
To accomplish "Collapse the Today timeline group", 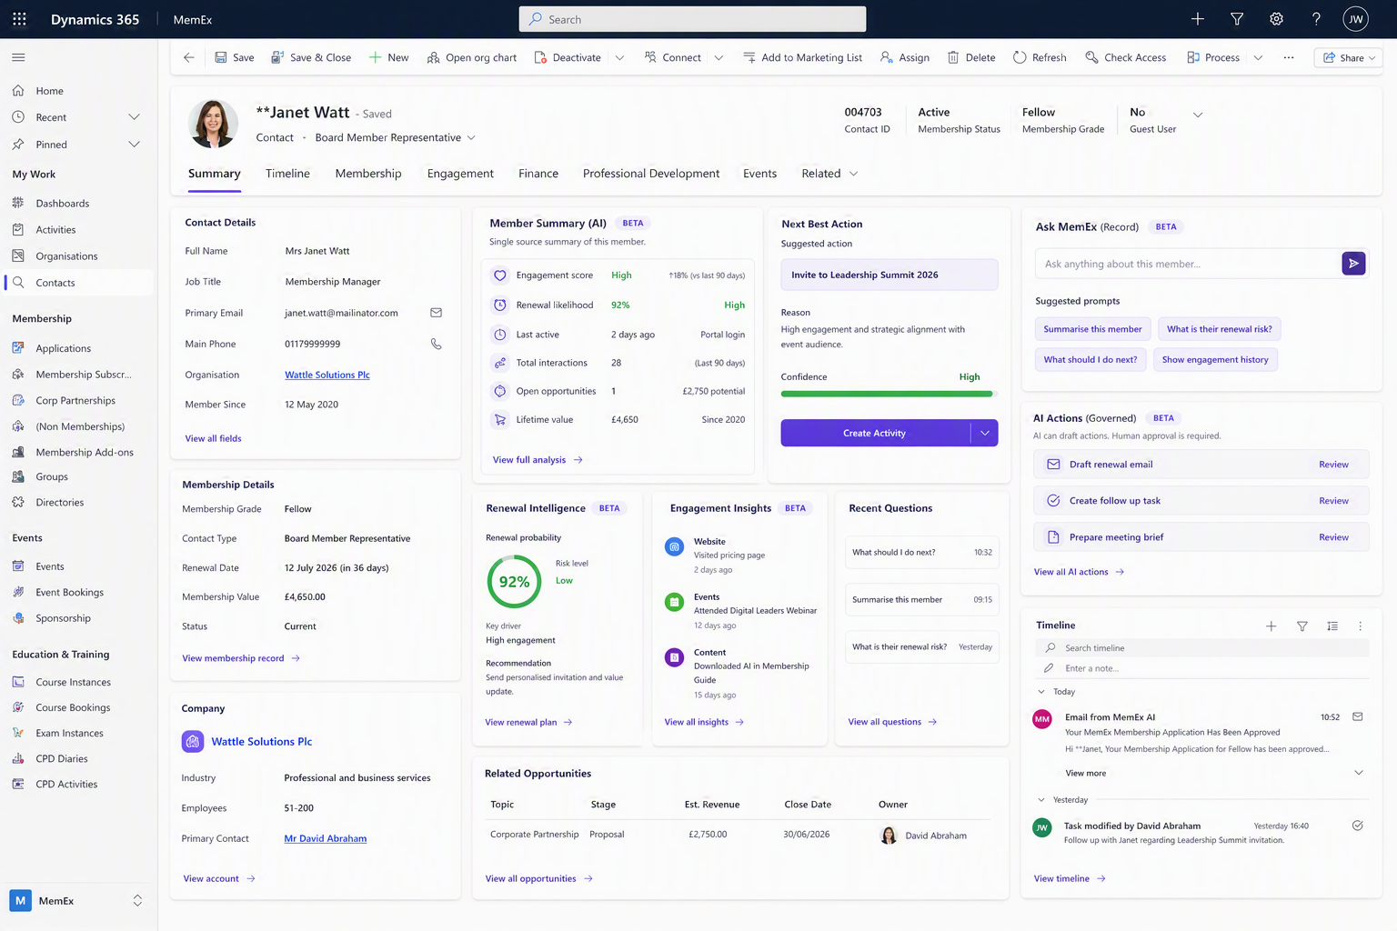I will [x=1041, y=692].
